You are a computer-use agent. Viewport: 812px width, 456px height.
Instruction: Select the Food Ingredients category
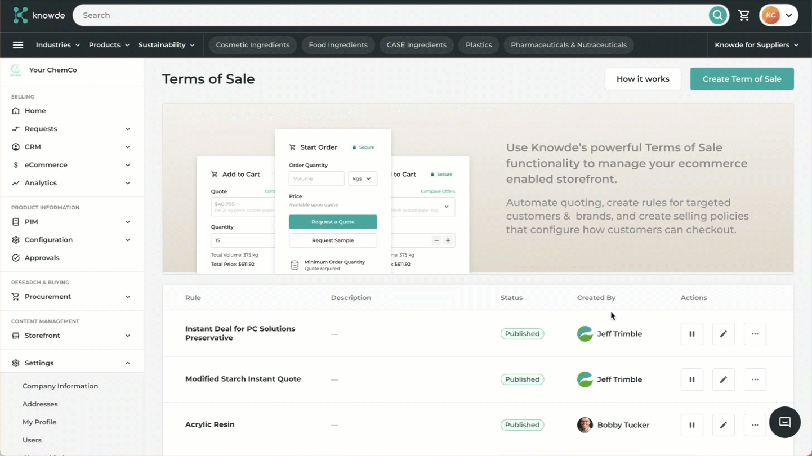[x=338, y=45]
